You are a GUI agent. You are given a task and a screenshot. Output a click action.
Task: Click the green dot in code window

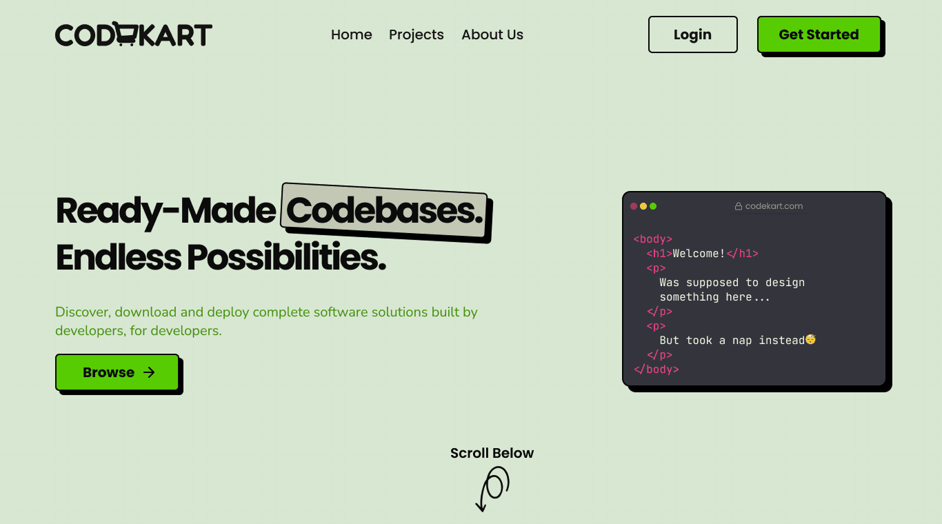pyautogui.click(x=653, y=206)
